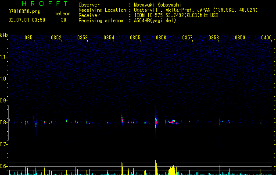Click the 1.1 kHz frequency axis label
This screenshot has height=175, width=276.
click(x=4, y=57)
